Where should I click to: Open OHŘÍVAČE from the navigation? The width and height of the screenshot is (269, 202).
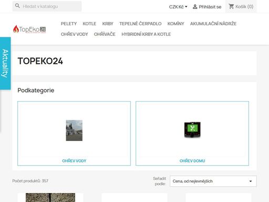coord(105,34)
